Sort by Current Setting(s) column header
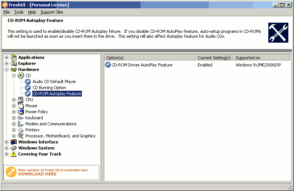Screen dimensions: 294x191 (x=214, y=58)
